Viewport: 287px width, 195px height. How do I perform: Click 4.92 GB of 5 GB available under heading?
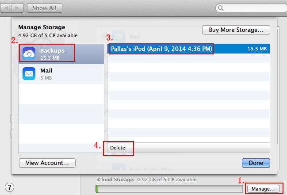tap(48, 35)
